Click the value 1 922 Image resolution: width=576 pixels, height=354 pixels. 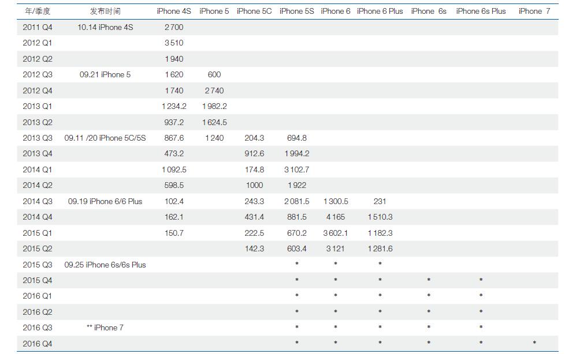point(297,186)
